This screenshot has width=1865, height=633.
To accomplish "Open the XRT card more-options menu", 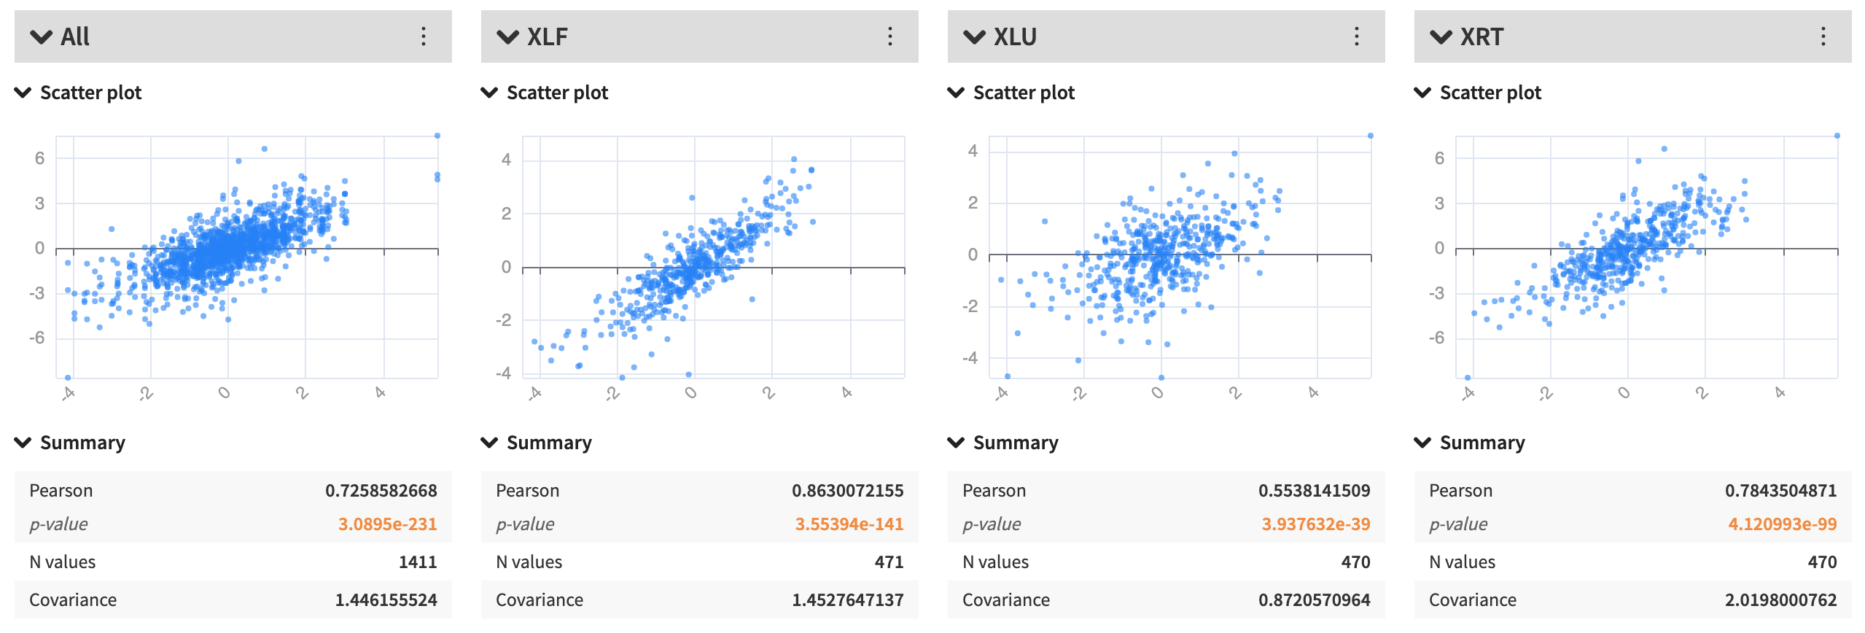I will [1823, 36].
